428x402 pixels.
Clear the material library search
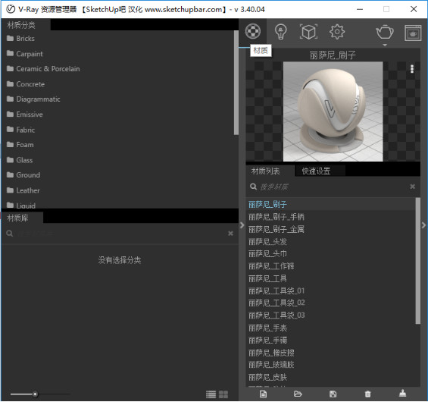tap(230, 234)
